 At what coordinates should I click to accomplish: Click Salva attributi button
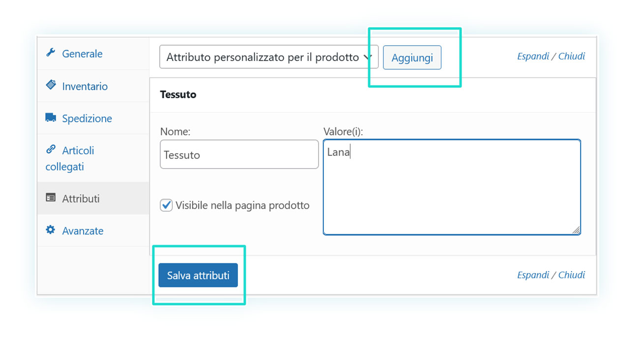(x=198, y=275)
